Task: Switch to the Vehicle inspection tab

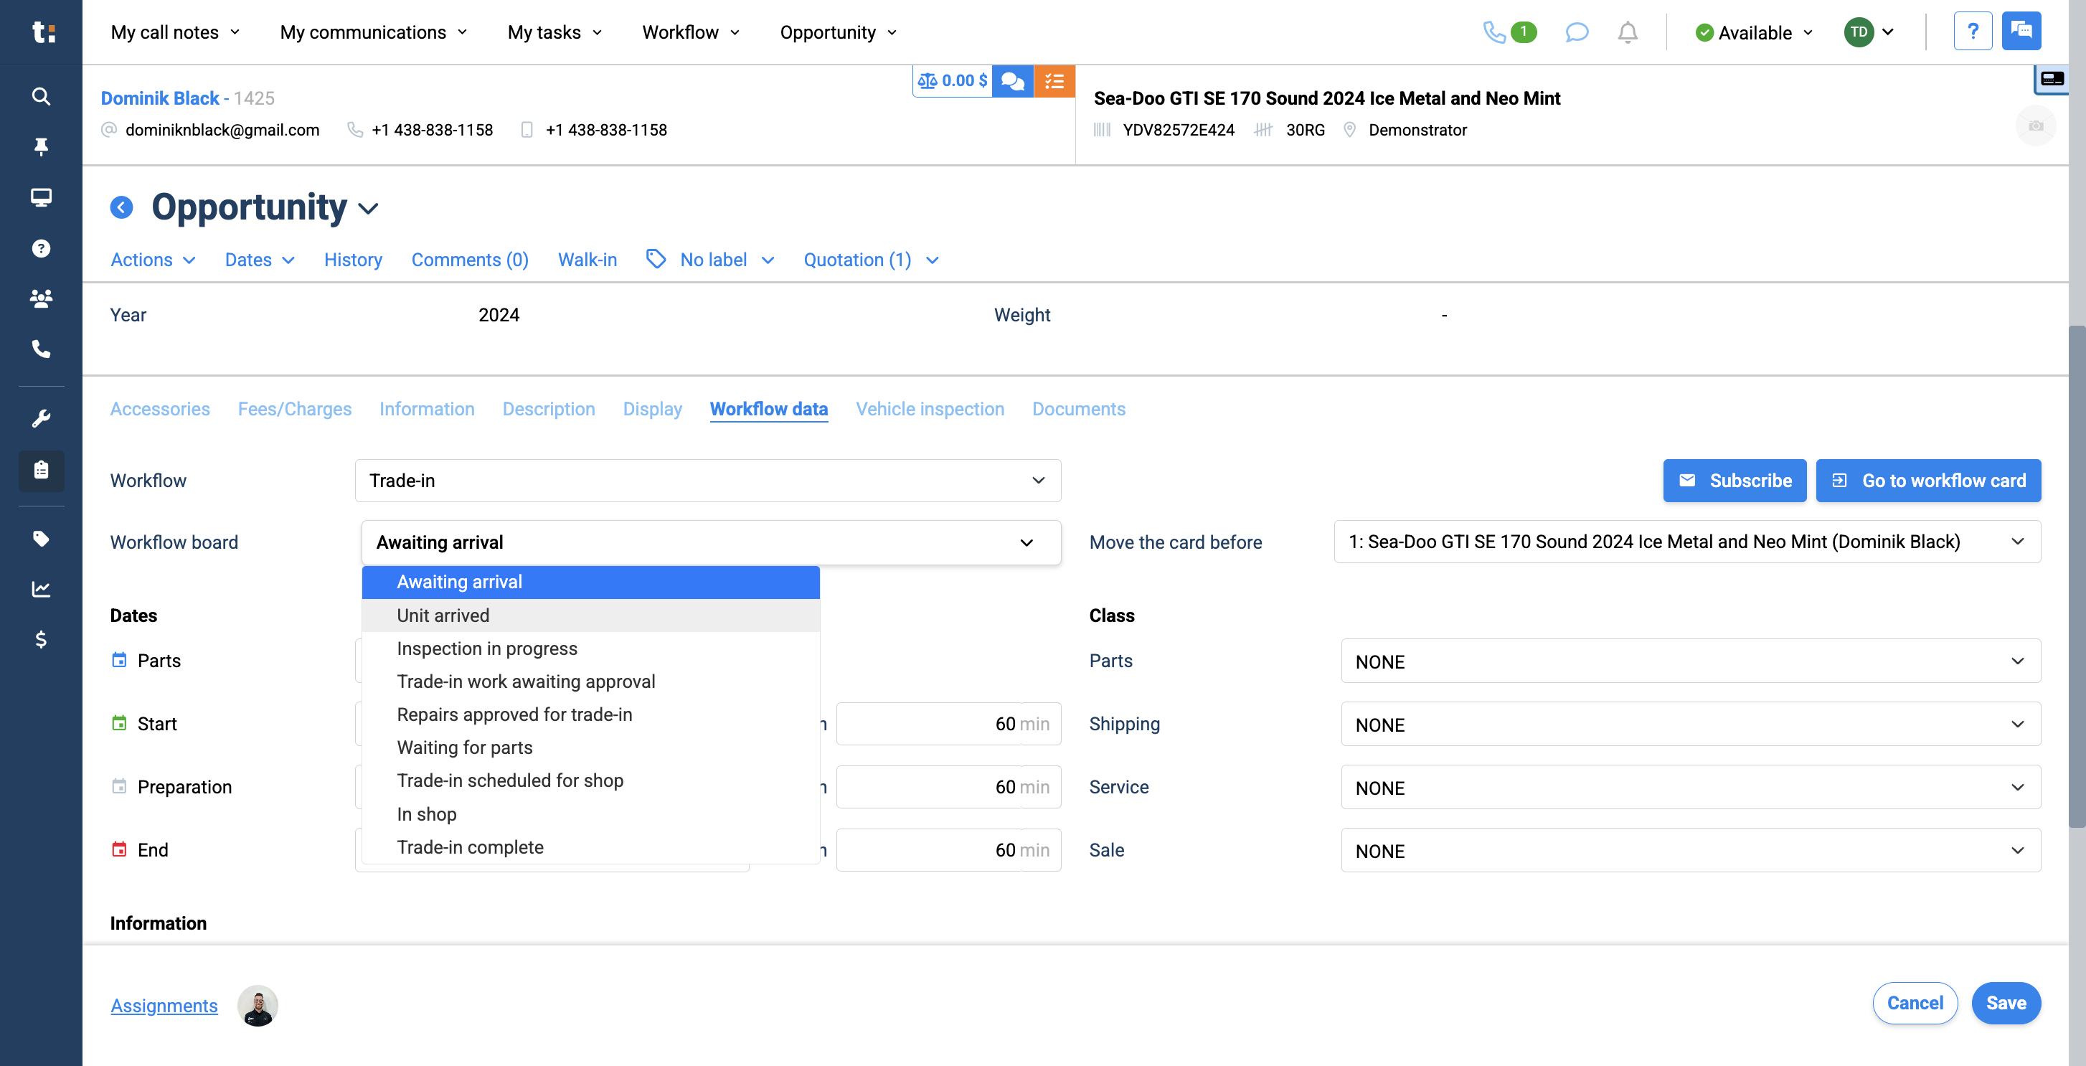Action: 930,409
